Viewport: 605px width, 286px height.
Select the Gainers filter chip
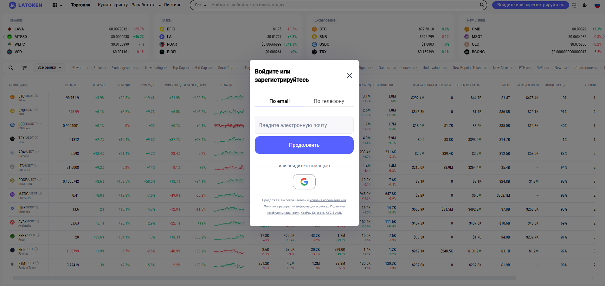pos(387,68)
